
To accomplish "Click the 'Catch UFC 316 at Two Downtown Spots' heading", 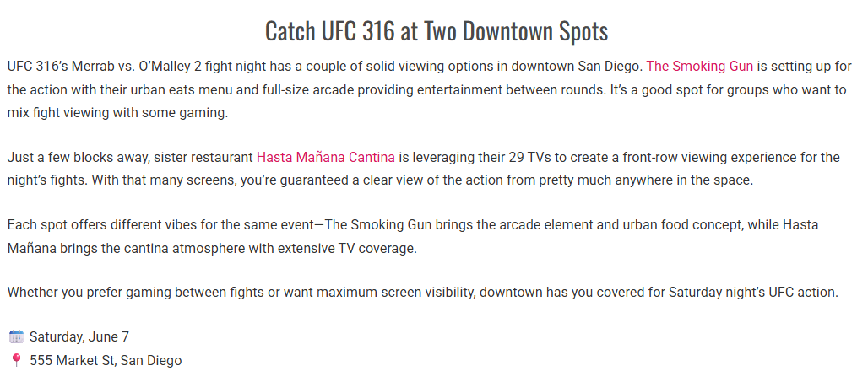I will click(437, 30).
